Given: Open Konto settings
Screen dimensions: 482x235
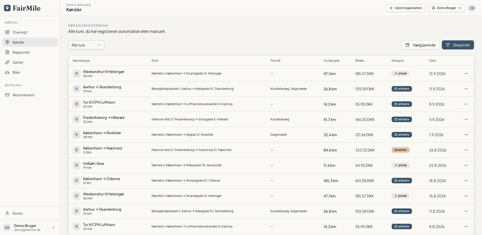Looking at the screenshot, I should (x=30, y=213).
